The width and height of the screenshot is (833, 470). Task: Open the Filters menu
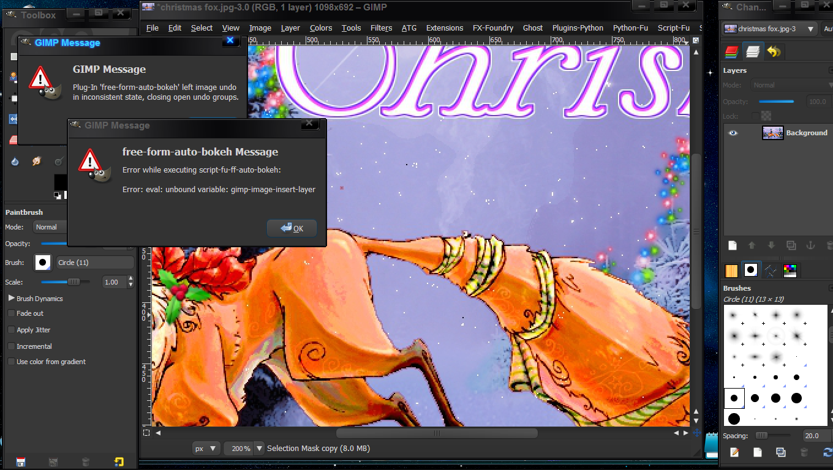(x=381, y=28)
